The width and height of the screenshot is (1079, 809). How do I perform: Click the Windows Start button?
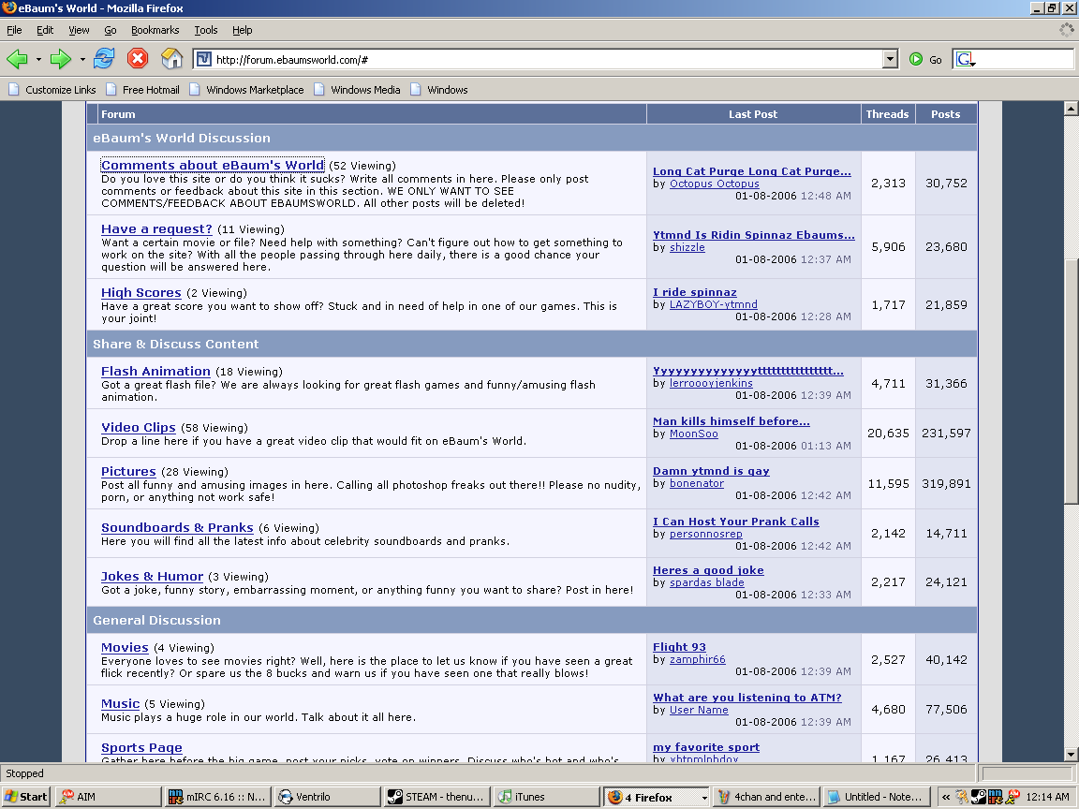pos(26,797)
